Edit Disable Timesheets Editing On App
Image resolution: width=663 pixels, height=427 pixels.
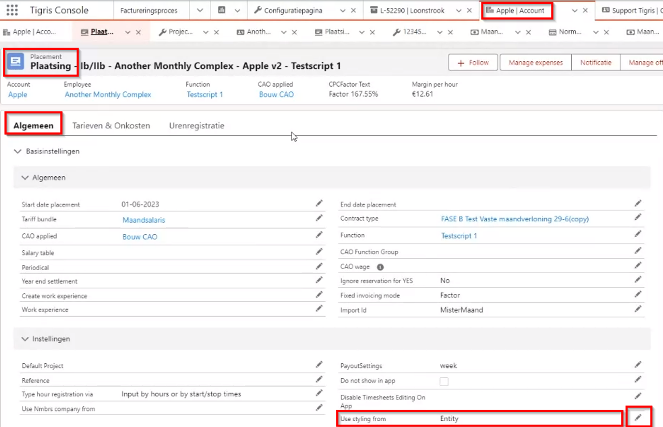coord(638,396)
